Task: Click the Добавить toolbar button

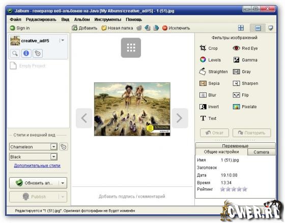Action: pyautogui.click(x=84, y=28)
